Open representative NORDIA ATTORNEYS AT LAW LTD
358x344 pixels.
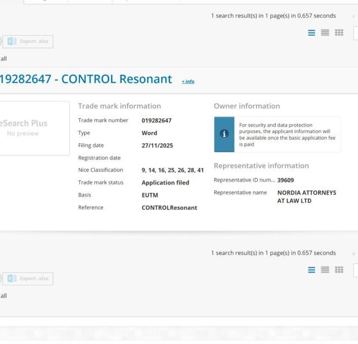[x=307, y=196]
